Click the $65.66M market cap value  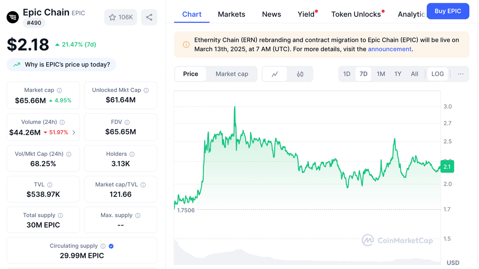[30, 100]
